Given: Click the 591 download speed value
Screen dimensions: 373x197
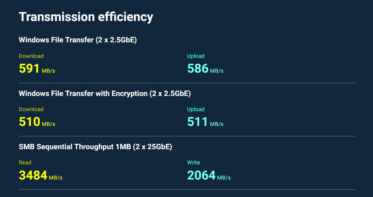Looking at the screenshot, I should 29,69.
